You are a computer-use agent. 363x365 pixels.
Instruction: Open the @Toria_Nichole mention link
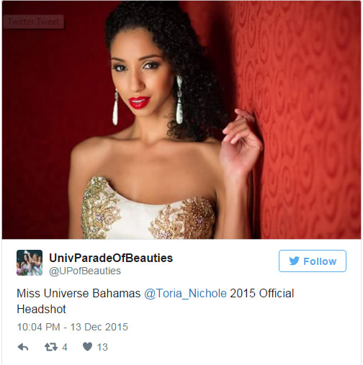185,293
